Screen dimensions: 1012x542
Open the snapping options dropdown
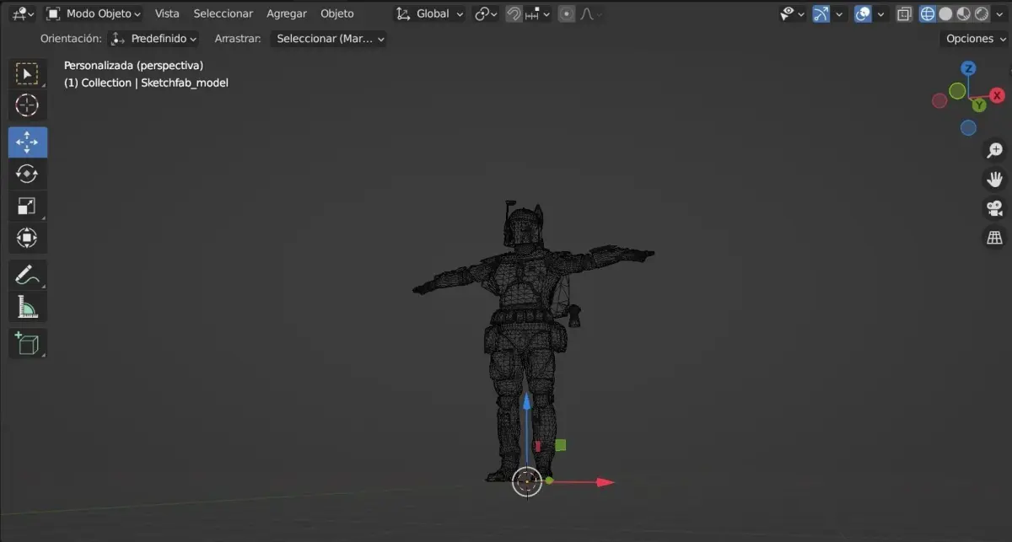click(x=538, y=13)
